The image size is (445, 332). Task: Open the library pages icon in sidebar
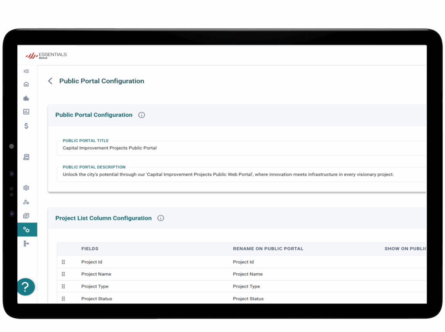pyautogui.click(x=26, y=216)
